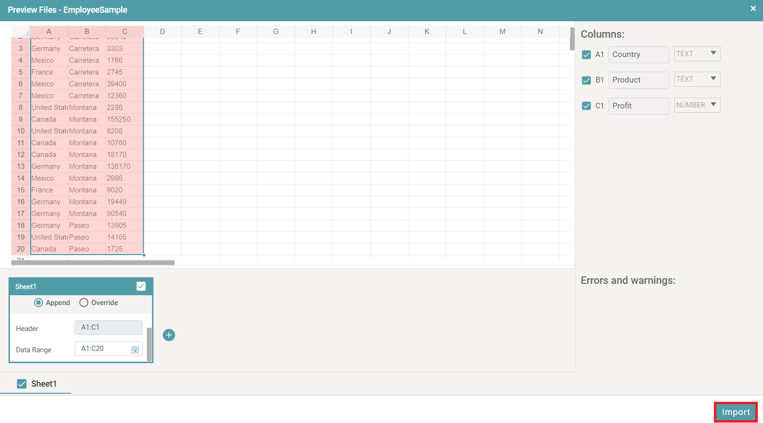763x423 pixels.
Task: Switch to the Sheet1 tab
Action: coord(43,384)
